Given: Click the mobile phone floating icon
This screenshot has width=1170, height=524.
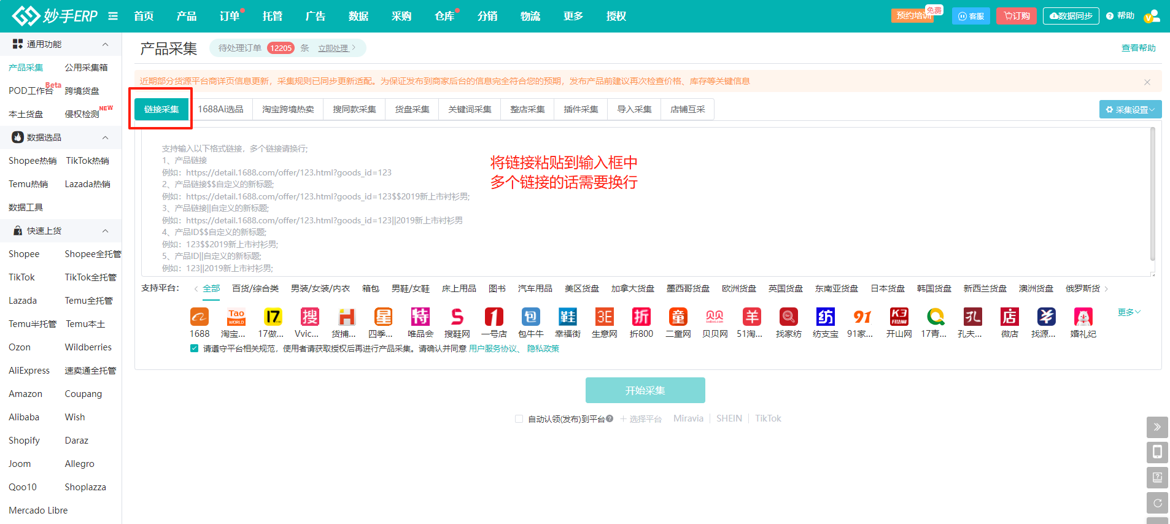Looking at the screenshot, I should click(x=1157, y=452).
